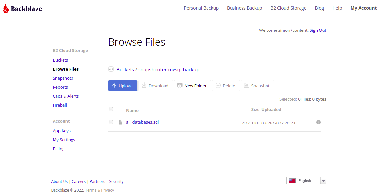Viewport: 382px width, 196px height.
Task: Click the file icon next to all_databases.sql
Action: click(120, 122)
